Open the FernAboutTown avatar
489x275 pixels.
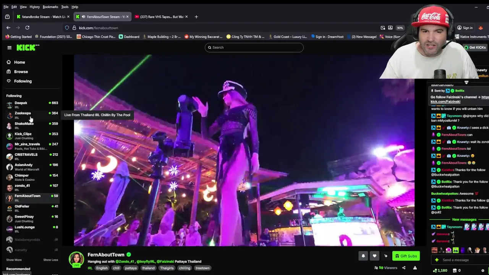(x=76, y=259)
